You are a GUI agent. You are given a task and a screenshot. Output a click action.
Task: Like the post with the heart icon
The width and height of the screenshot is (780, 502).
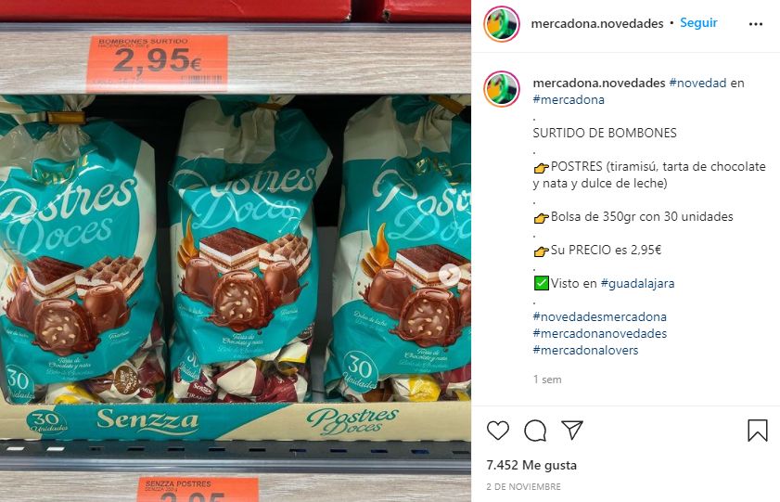[x=497, y=431]
